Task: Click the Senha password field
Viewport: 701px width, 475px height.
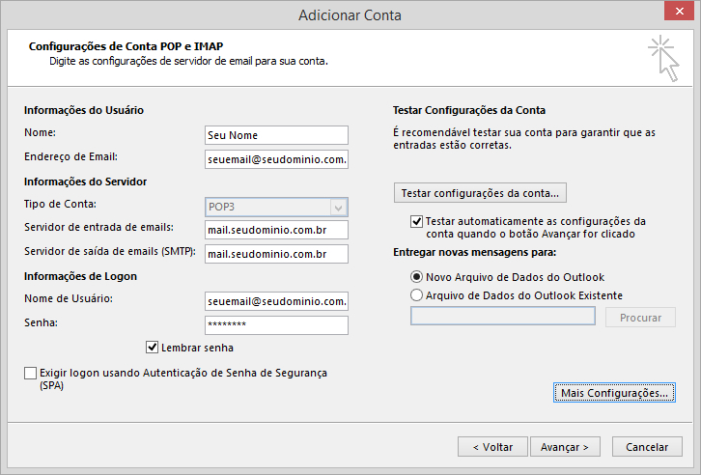Action: [276, 325]
